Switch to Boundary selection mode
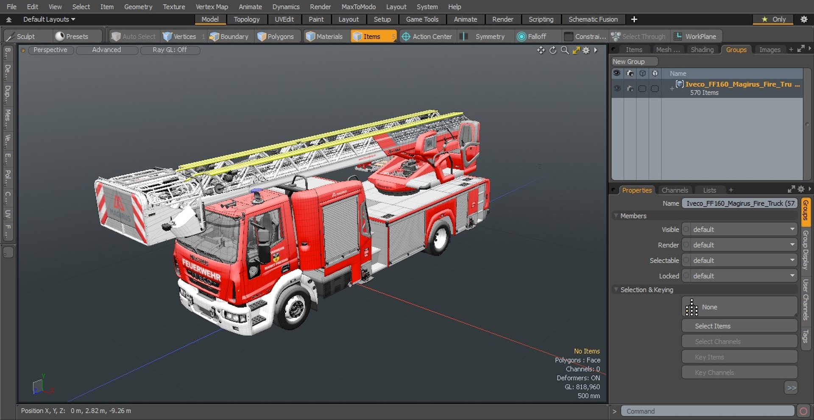814x420 pixels. click(229, 36)
